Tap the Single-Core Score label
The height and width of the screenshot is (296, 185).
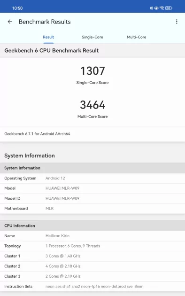pos(92,83)
